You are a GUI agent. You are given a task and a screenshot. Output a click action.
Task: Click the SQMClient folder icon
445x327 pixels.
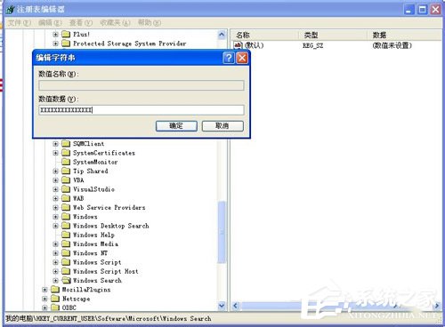pos(66,144)
